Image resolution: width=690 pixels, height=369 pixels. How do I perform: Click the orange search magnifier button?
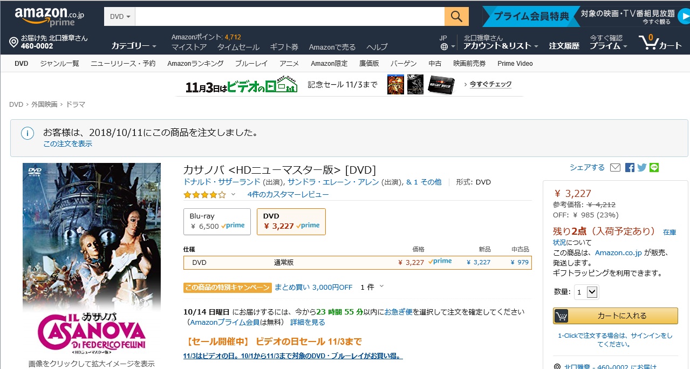click(456, 16)
